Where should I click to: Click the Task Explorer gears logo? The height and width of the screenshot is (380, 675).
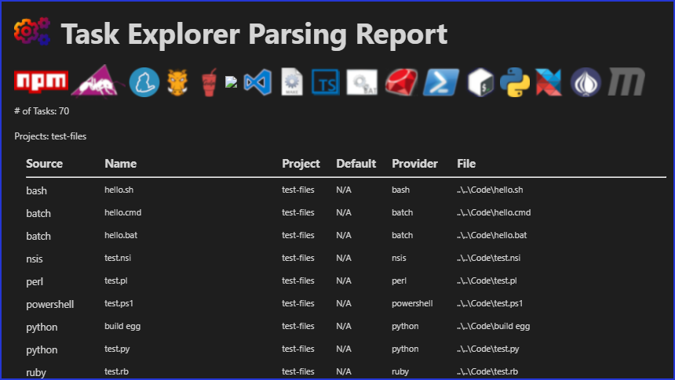coord(32,33)
